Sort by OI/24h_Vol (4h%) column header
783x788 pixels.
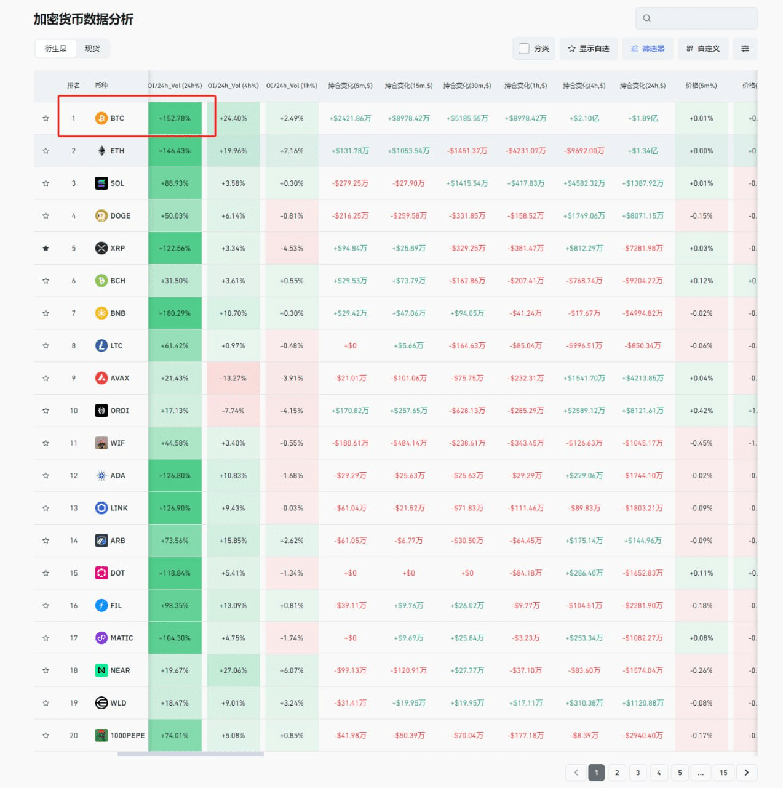click(233, 86)
